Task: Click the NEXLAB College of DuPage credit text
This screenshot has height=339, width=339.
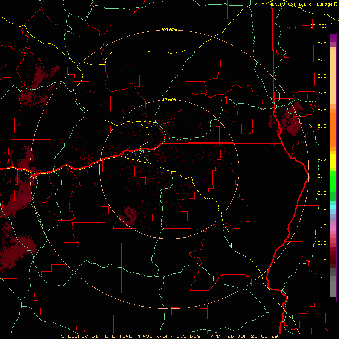Action: 303,4
